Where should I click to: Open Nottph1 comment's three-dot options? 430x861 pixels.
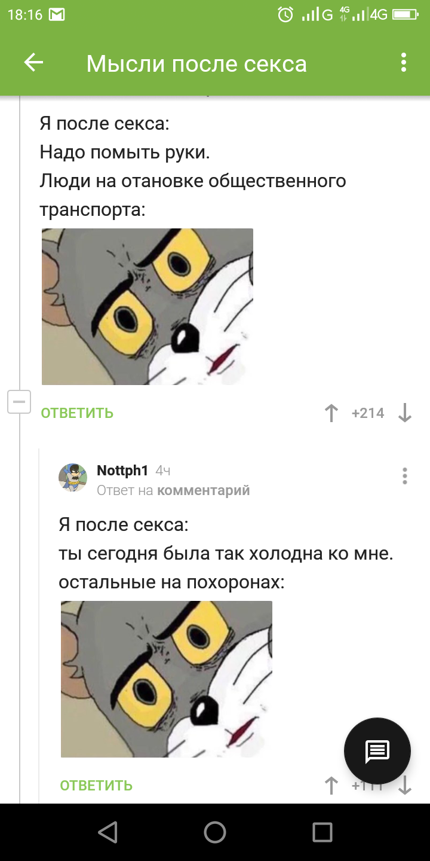(405, 476)
